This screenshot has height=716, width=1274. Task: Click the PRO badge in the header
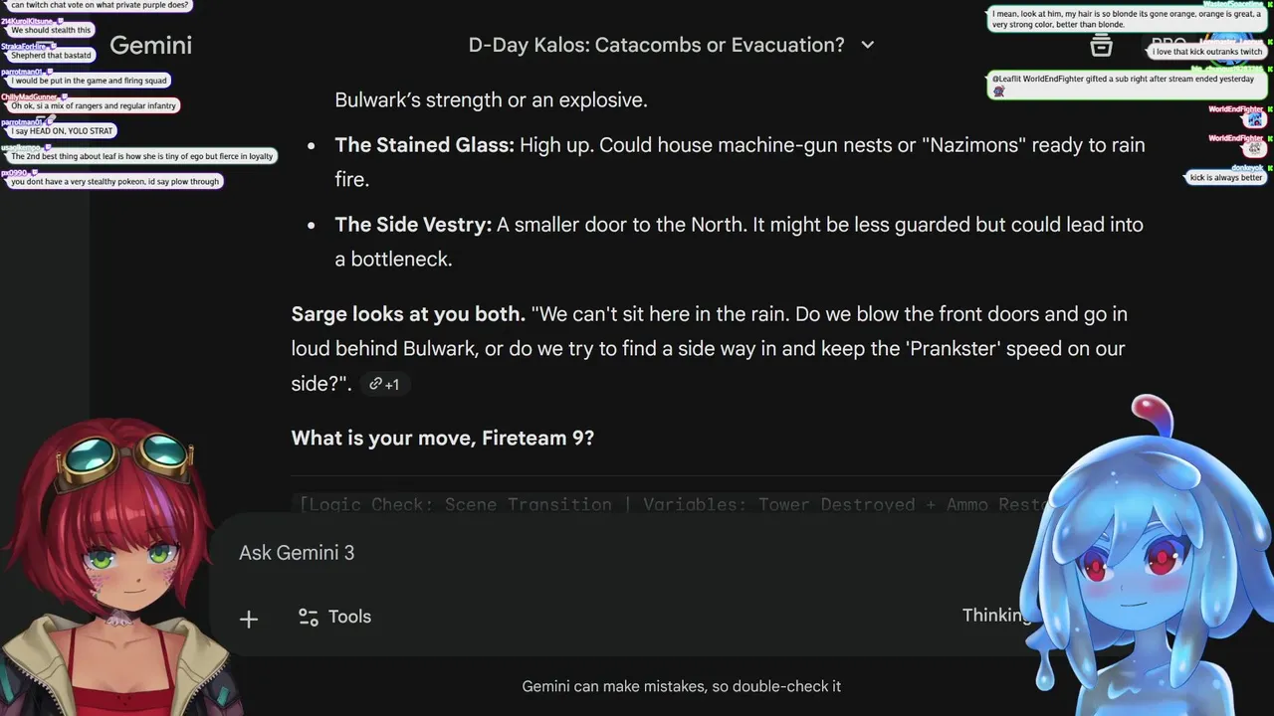1168,45
